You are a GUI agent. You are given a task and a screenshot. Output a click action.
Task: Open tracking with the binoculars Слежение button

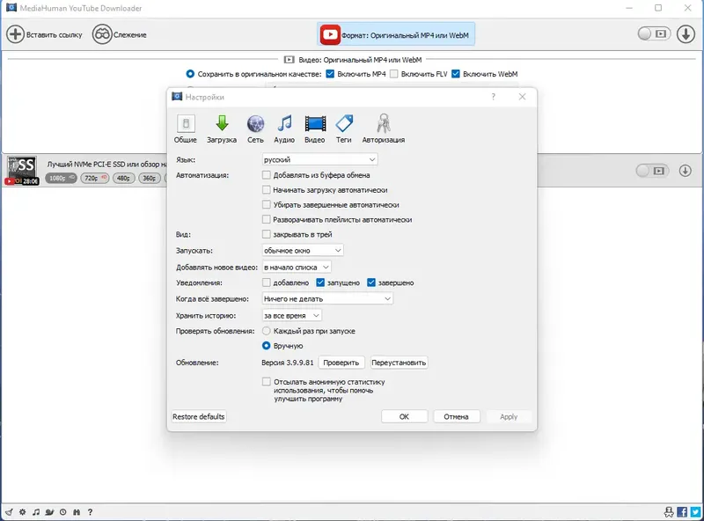tap(120, 34)
